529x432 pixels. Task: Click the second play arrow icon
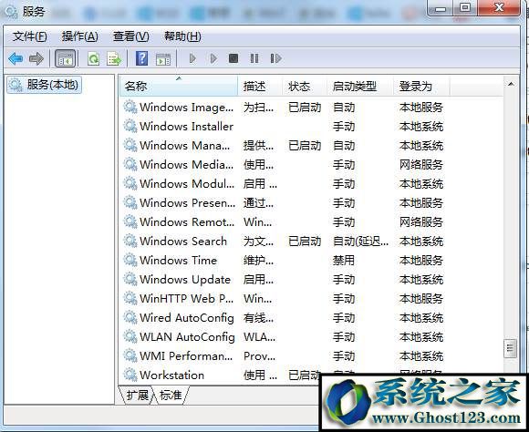tap(213, 58)
